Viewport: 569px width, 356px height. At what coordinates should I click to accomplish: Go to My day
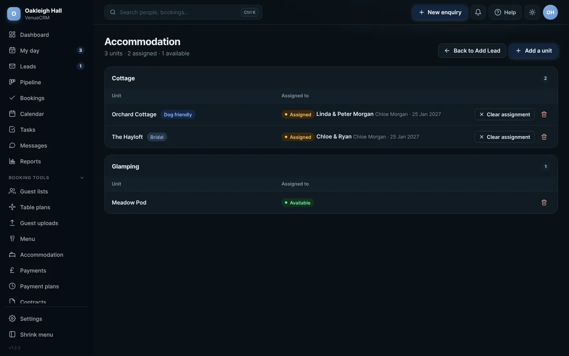point(47,51)
